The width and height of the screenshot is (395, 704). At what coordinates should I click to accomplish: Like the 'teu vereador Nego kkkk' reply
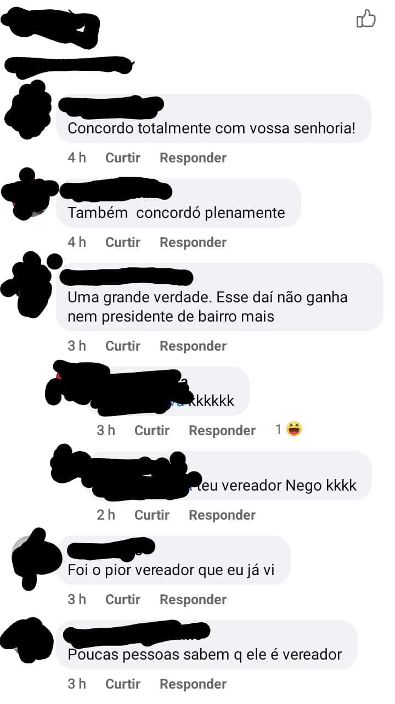pos(152,515)
